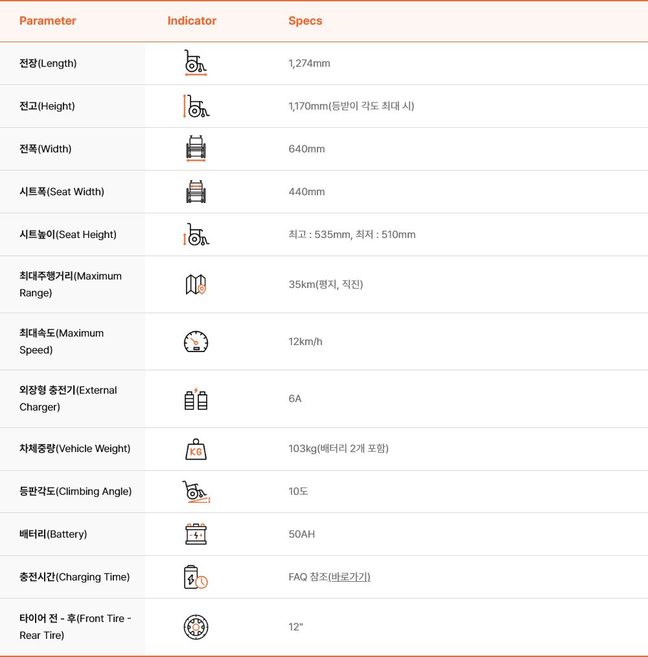
Task: Click the wheelchair height indicator icon
Action: [196, 106]
